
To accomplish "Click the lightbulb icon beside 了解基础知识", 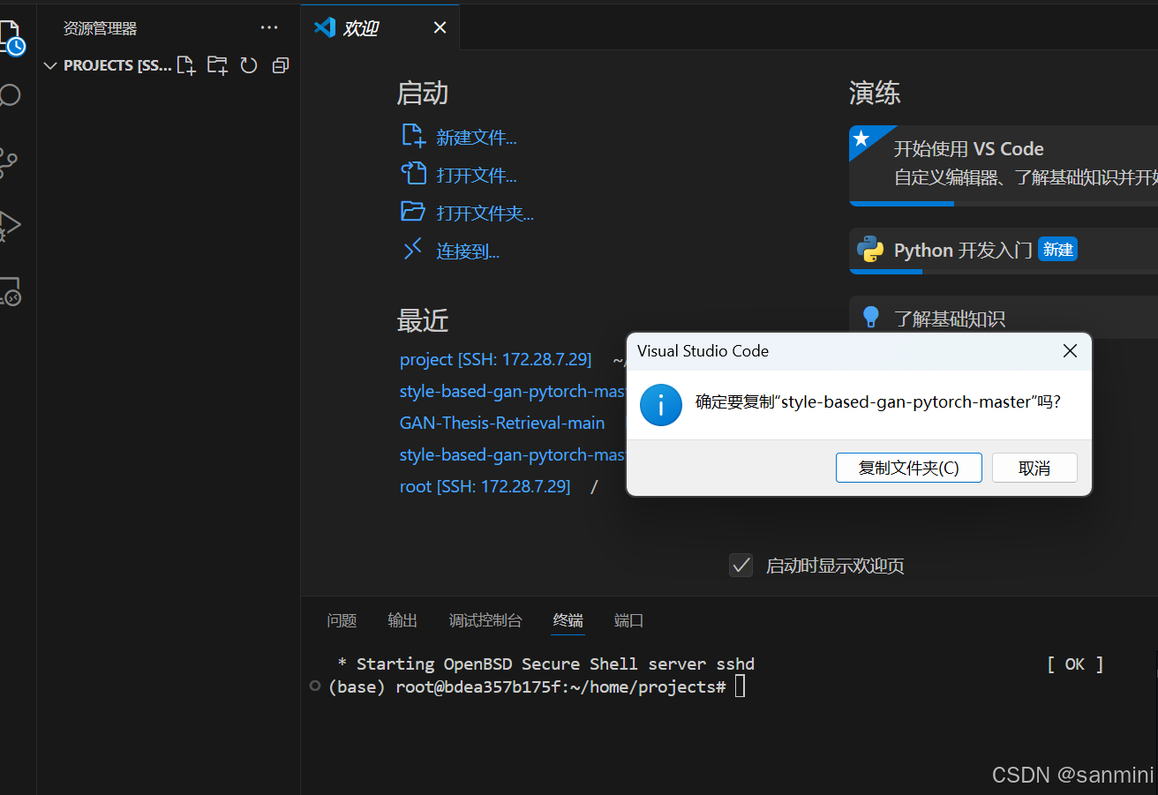I will pyautogui.click(x=871, y=317).
